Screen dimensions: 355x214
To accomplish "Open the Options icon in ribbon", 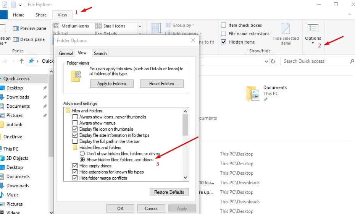I will 313,28.
